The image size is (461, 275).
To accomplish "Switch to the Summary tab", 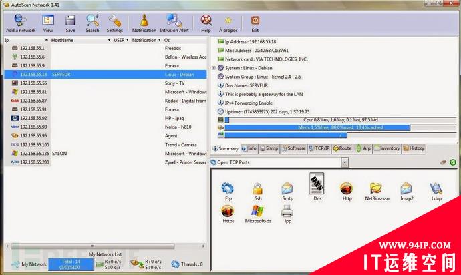I will (226, 149).
